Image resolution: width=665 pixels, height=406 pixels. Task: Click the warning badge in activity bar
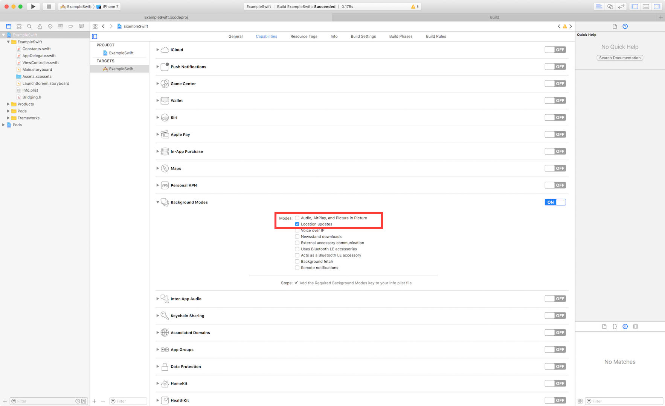pos(415,6)
